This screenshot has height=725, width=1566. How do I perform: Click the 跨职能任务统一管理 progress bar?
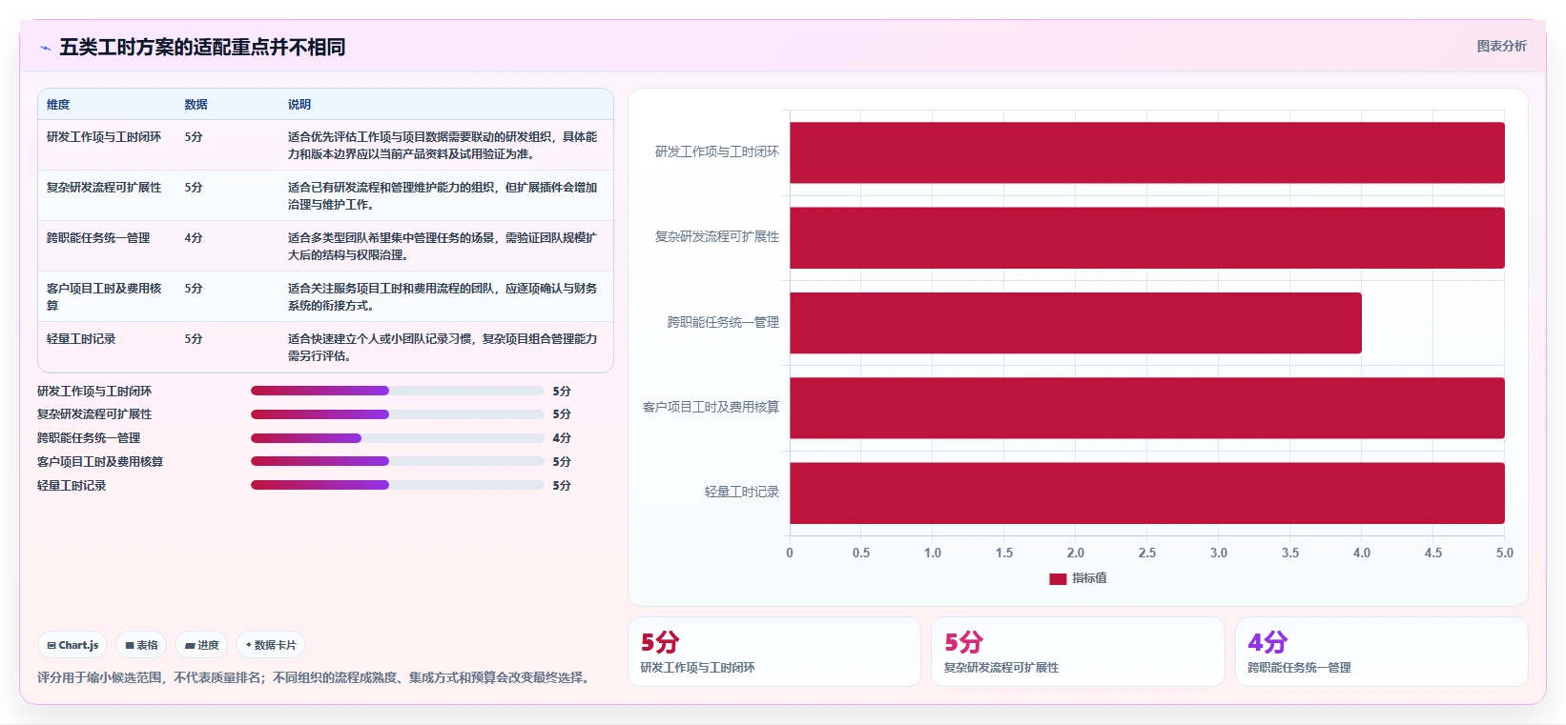[x=397, y=438]
